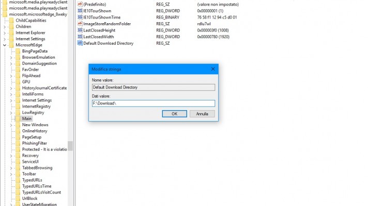Image resolution: width=368 pixels, height=206 pixels.
Task: Click OK in Modifica stringa dialog
Action: [x=174, y=114]
